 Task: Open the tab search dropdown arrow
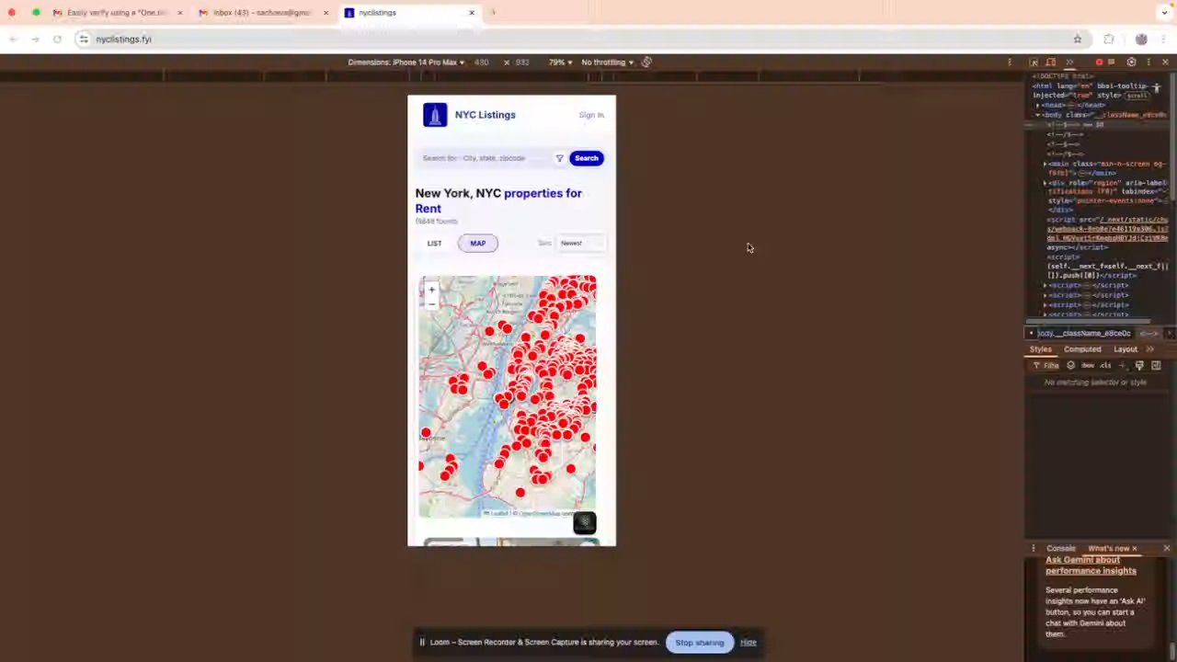(x=1165, y=13)
